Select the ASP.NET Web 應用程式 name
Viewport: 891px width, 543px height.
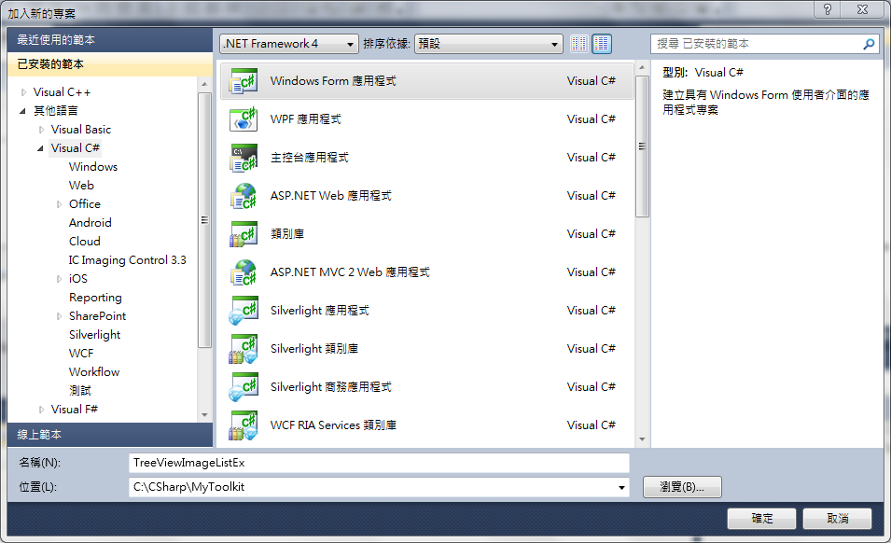[330, 196]
